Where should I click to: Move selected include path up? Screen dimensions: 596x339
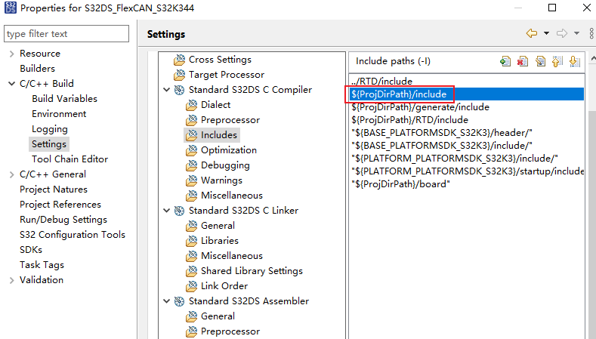click(557, 61)
